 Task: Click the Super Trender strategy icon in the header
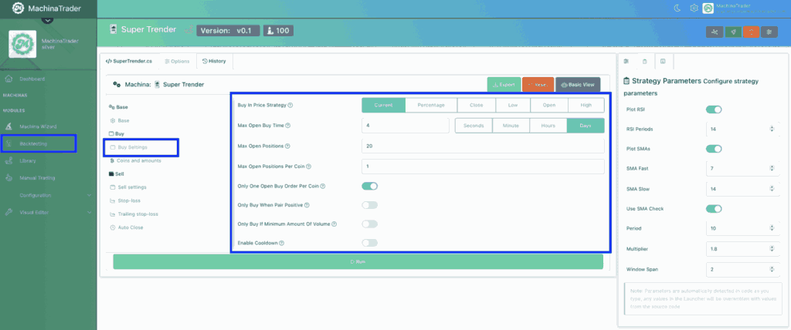click(x=114, y=30)
